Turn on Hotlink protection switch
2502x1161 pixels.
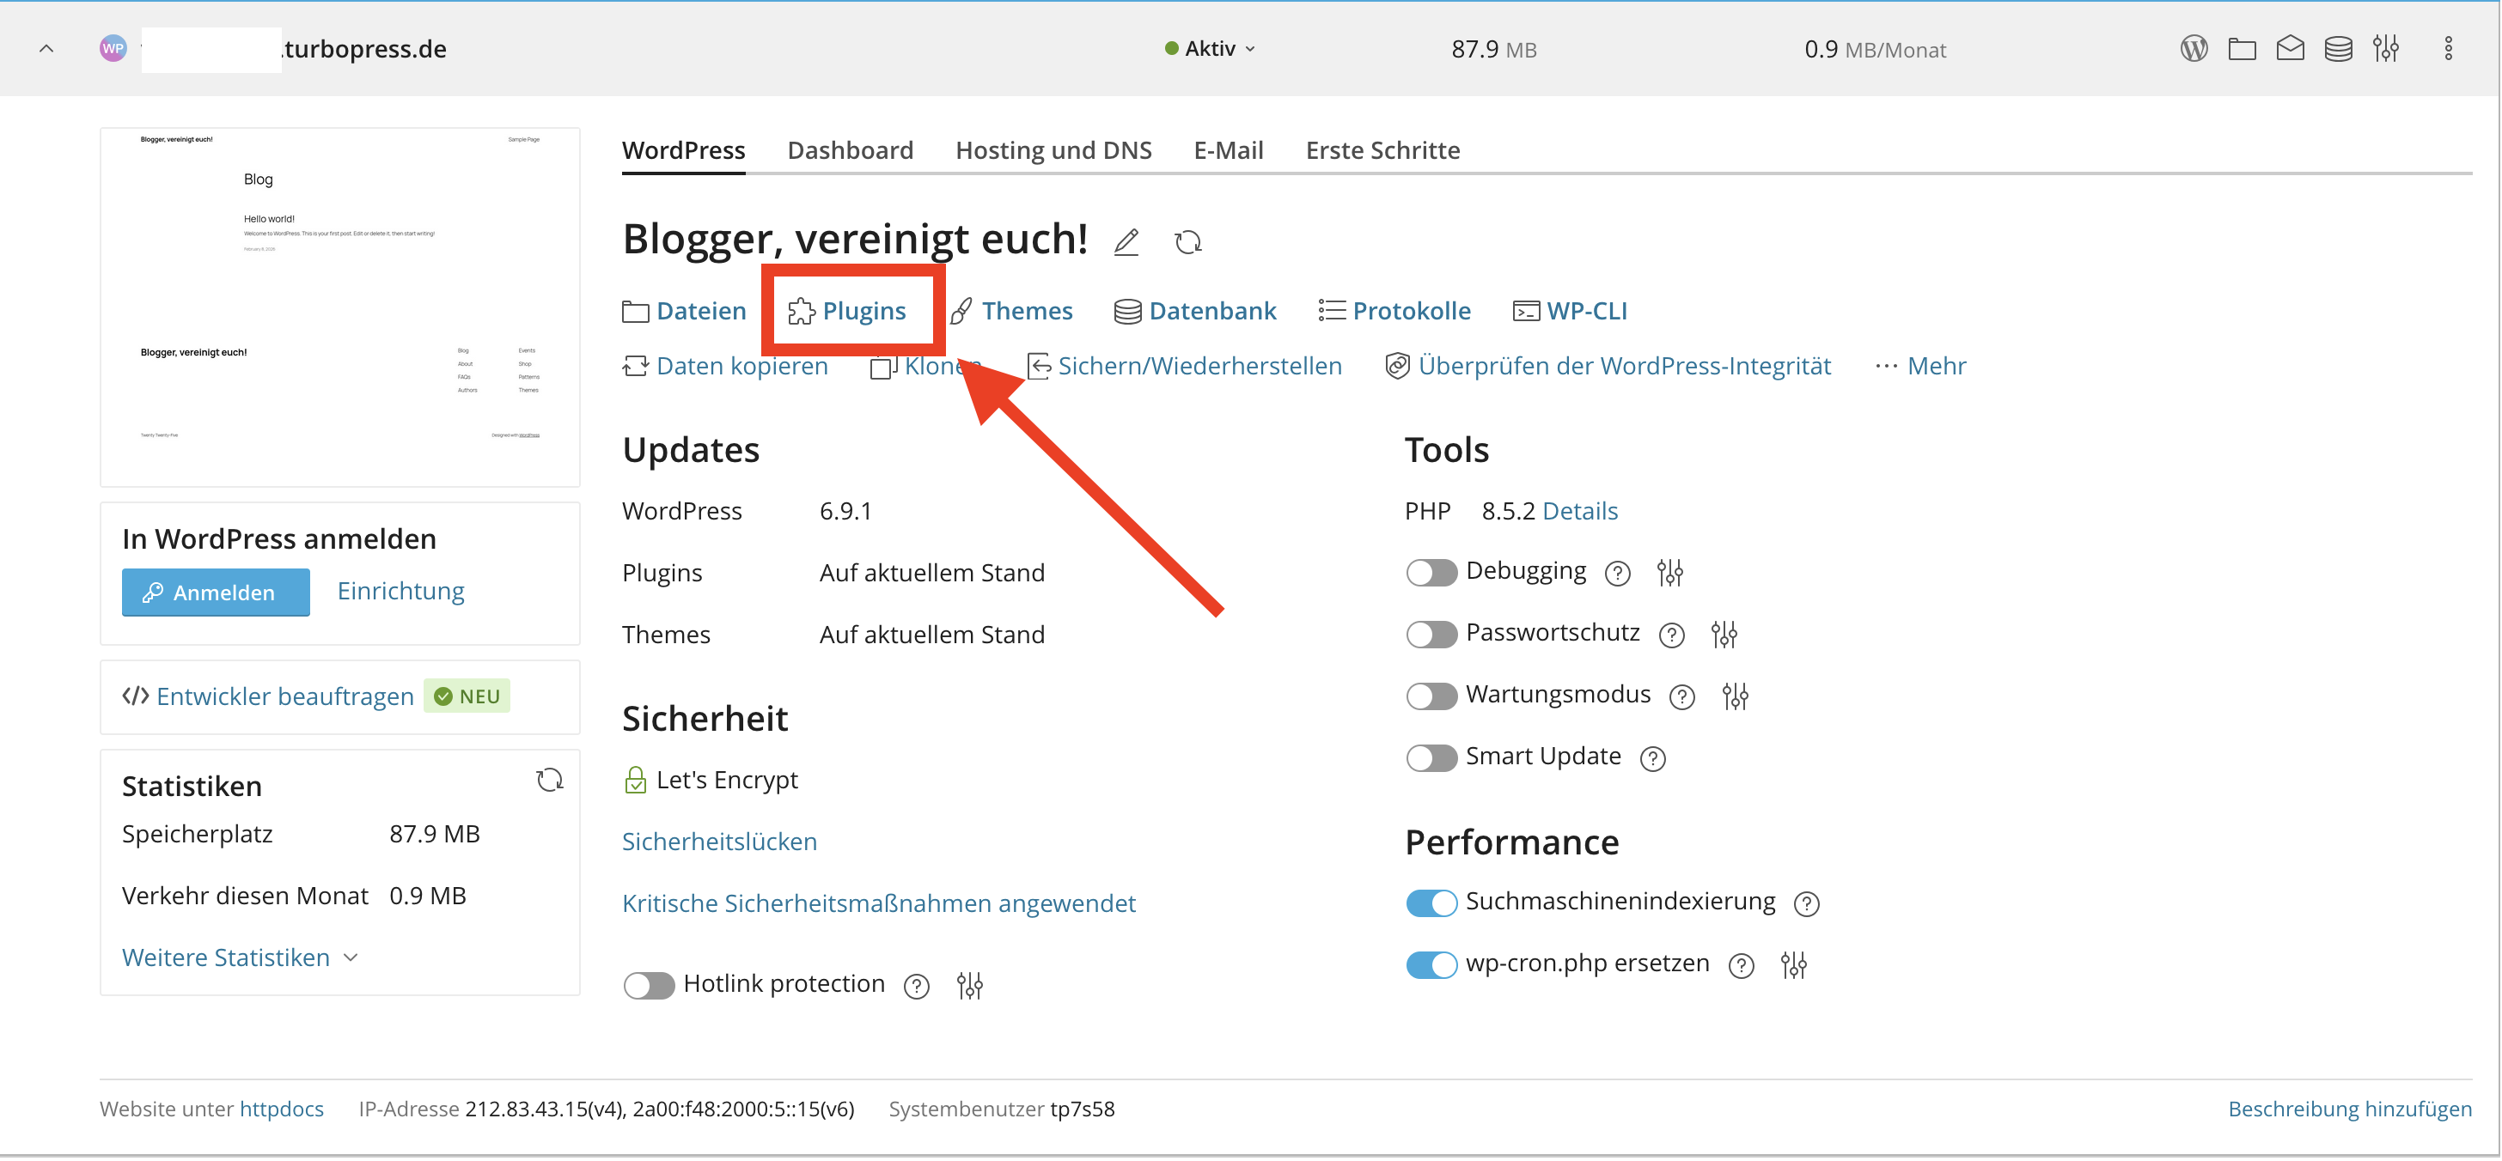[649, 985]
